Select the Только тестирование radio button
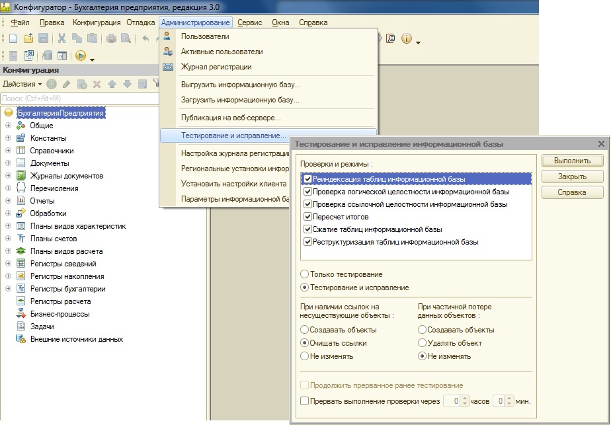 (x=305, y=274)
